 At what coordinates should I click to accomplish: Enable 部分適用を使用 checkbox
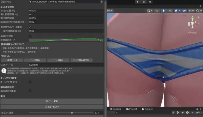click(30, 91)
